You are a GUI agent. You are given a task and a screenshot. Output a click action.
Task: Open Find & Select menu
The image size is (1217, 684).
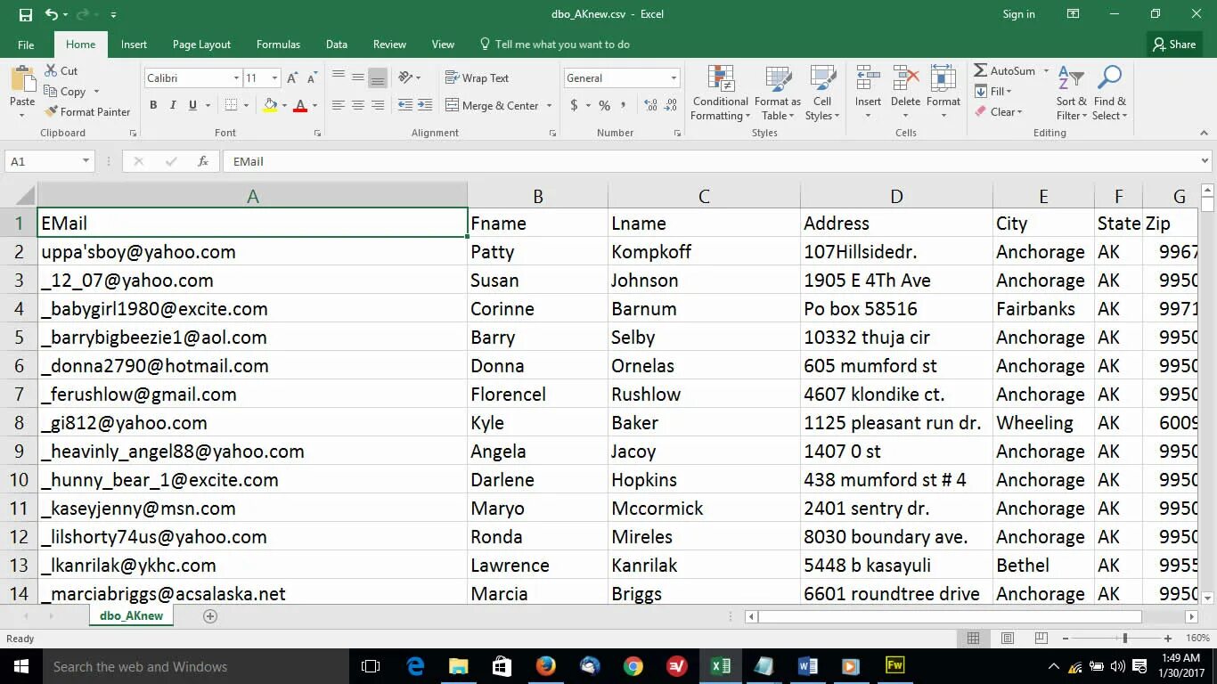[x=1110, y=93]
